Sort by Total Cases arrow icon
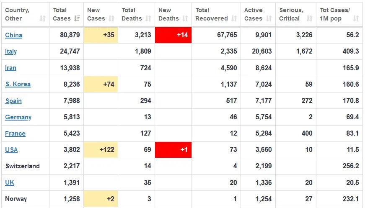 [77, 18]
